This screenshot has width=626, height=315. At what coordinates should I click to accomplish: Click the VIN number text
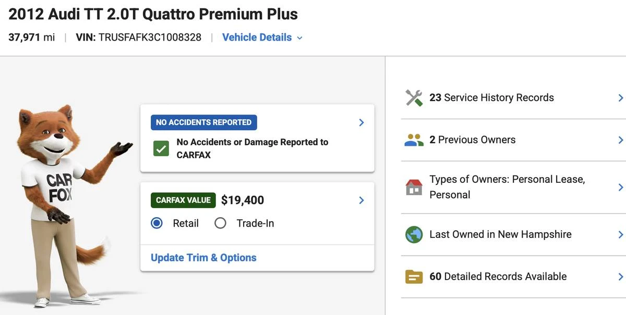click(x=150, y=37)
